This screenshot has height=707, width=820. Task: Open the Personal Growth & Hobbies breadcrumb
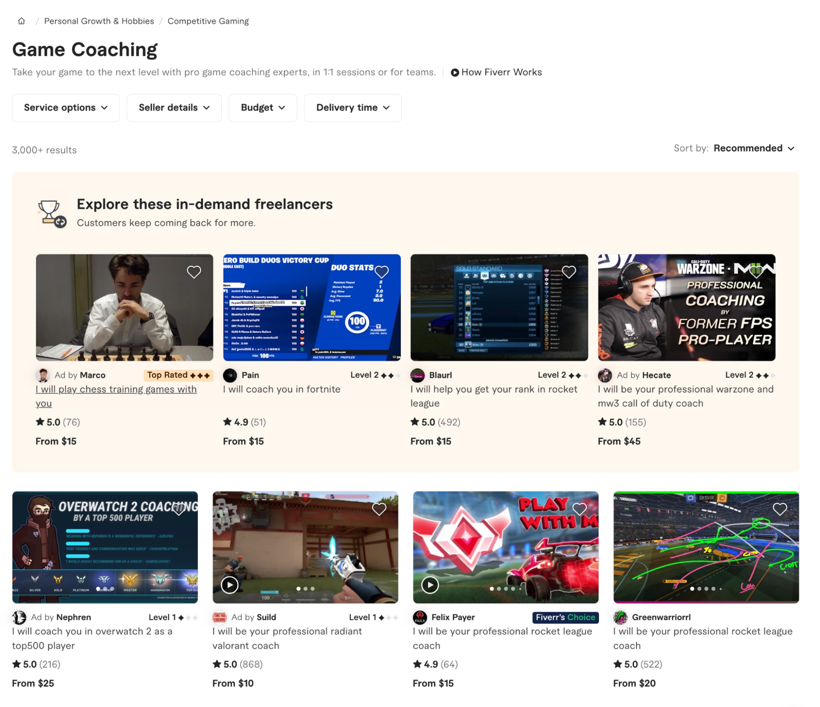click(x=99, y=21)
